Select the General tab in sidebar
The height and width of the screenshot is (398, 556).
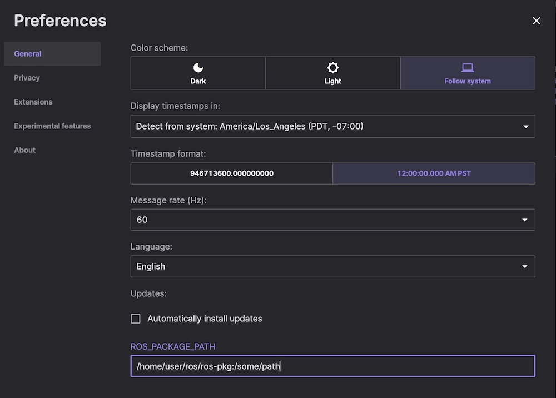pos(28,54)
